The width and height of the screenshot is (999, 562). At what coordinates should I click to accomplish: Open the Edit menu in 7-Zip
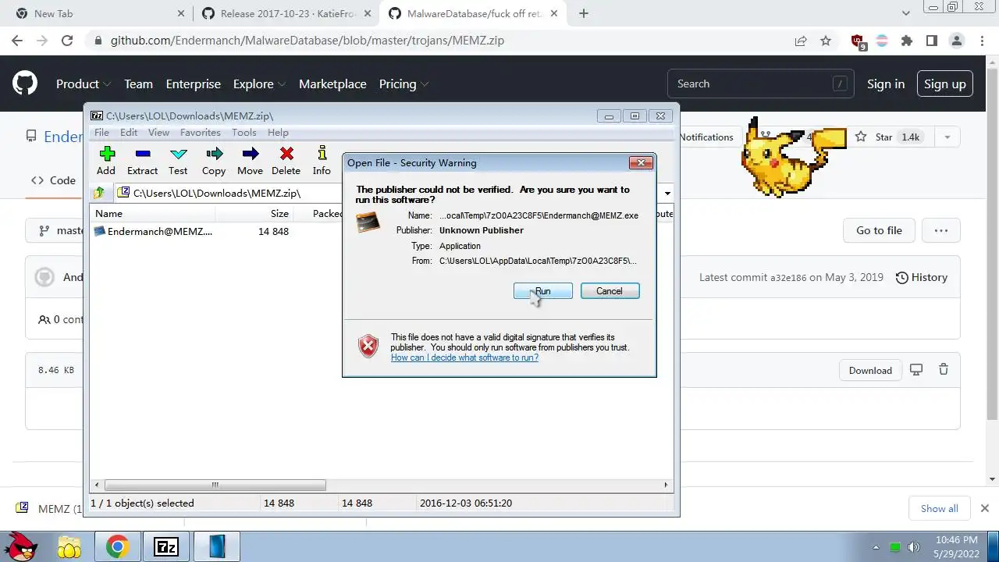129,133
